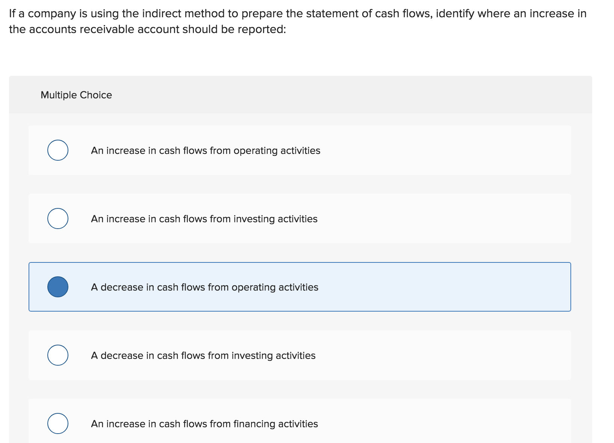Click text 'A decrease in cash flows from operating activities'
Viewport: 614px width, 443px height.
coord(204,287)
